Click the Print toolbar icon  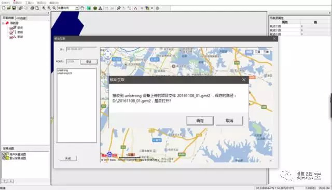[x=32, y=8]
